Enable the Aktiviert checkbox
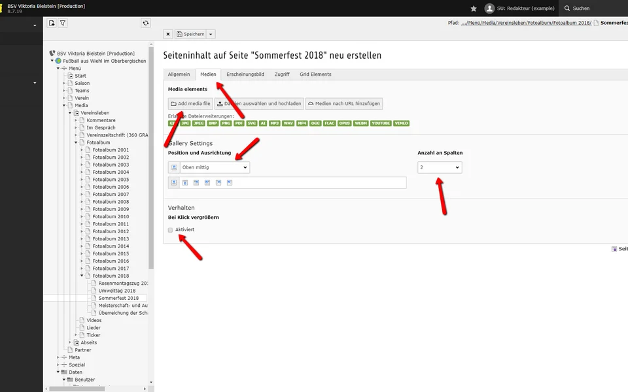This screenshot has height=392, width=628. [171, 230]
